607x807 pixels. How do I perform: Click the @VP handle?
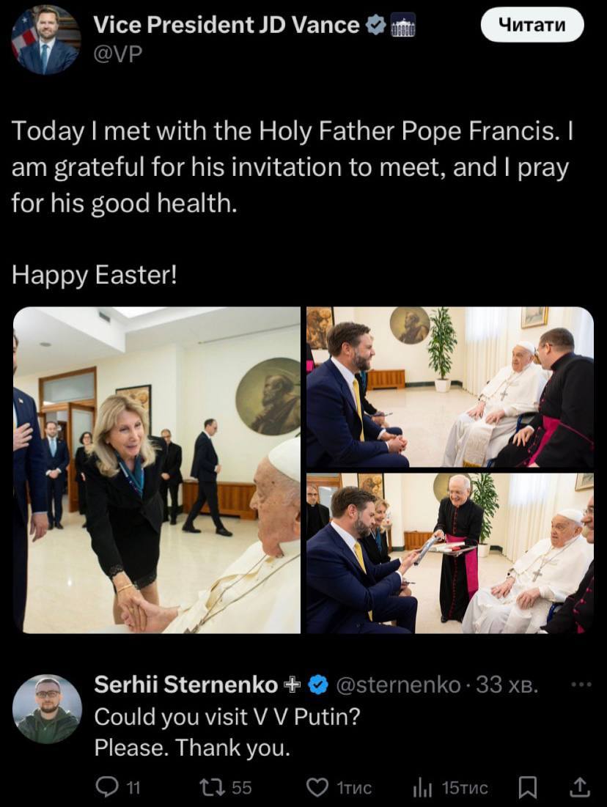pyautogui.click(x=117, y=54)
